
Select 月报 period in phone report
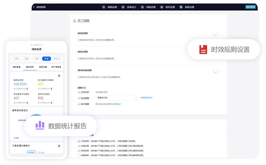36,59
